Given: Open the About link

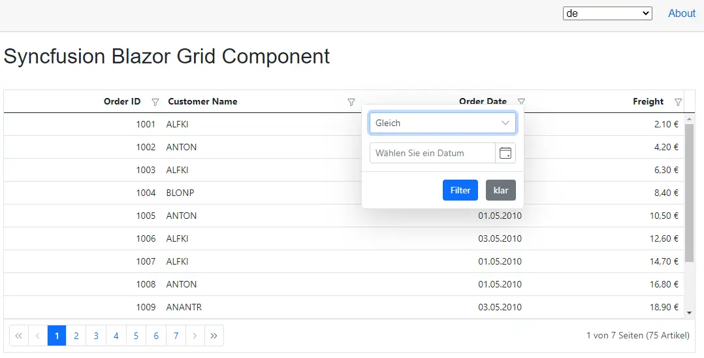Looking at the screenshot, I should pyautogui.click(x=682, y=14).
